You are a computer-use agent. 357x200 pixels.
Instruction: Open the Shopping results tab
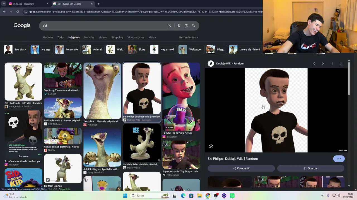click(117, 37)
